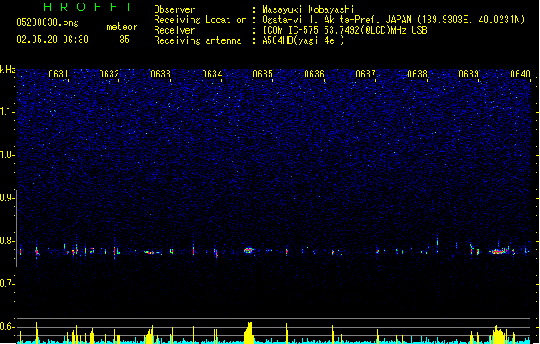Click the 1.0 kHz axis label
The width and height of the screenshot is (540, 344).
pyautogui.click(x=8, y=155)
